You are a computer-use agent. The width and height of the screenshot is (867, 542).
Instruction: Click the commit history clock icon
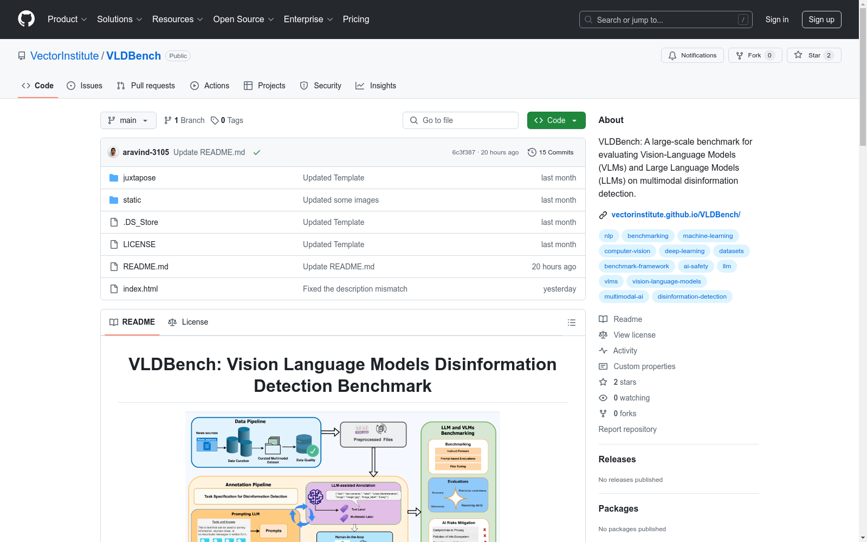click(532, 152)
